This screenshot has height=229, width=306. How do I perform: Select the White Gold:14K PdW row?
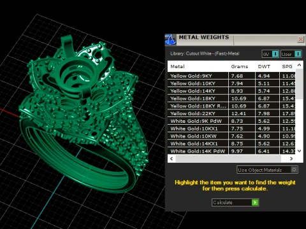231,151
